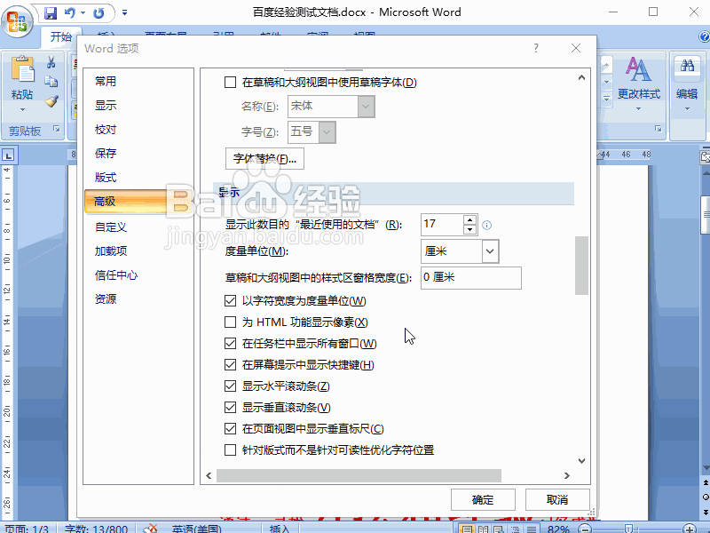Save document via quick access toolbar

click(51, 12)
